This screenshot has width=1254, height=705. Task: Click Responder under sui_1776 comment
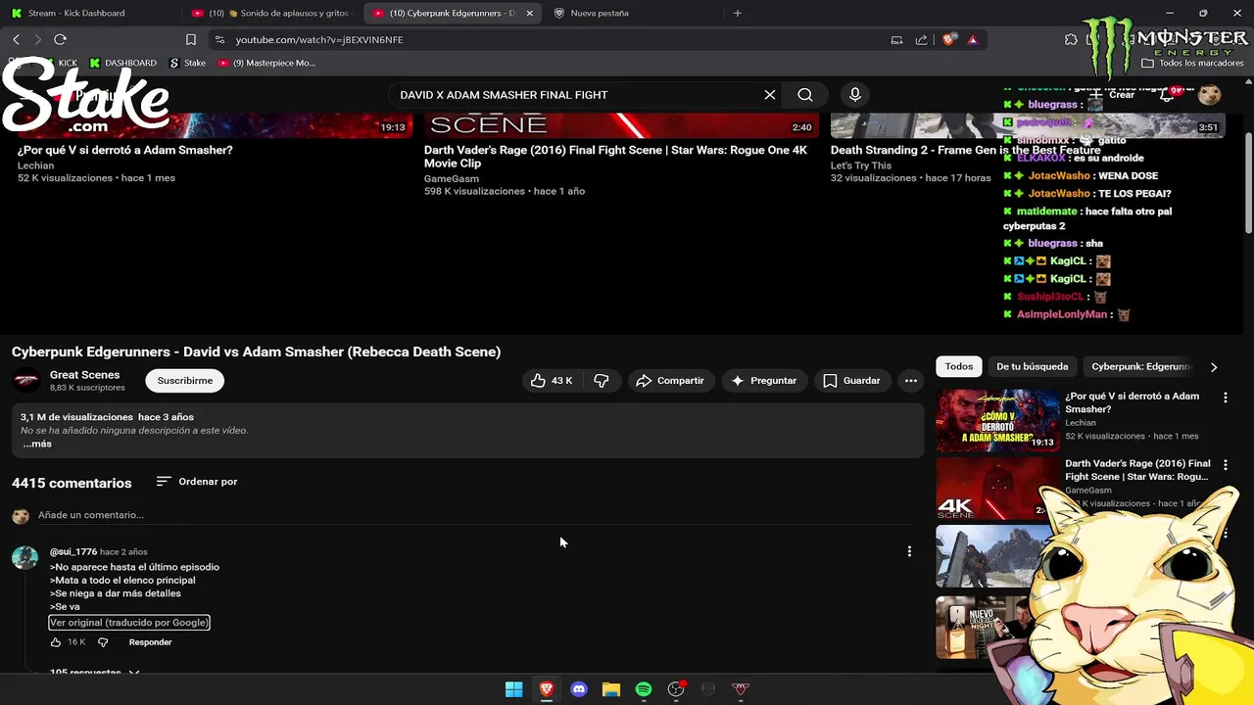[x=150, y=642]
